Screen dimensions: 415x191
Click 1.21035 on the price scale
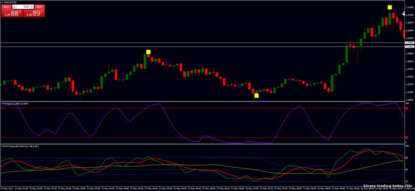[x=409, y=7]
